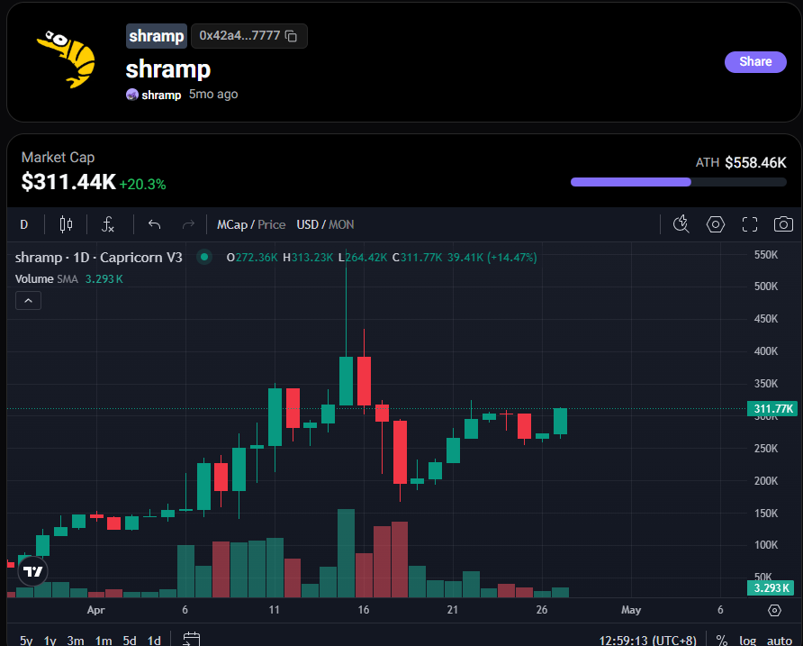
Task: Open the D interval dropdown
Action: (x=24, y=224)
